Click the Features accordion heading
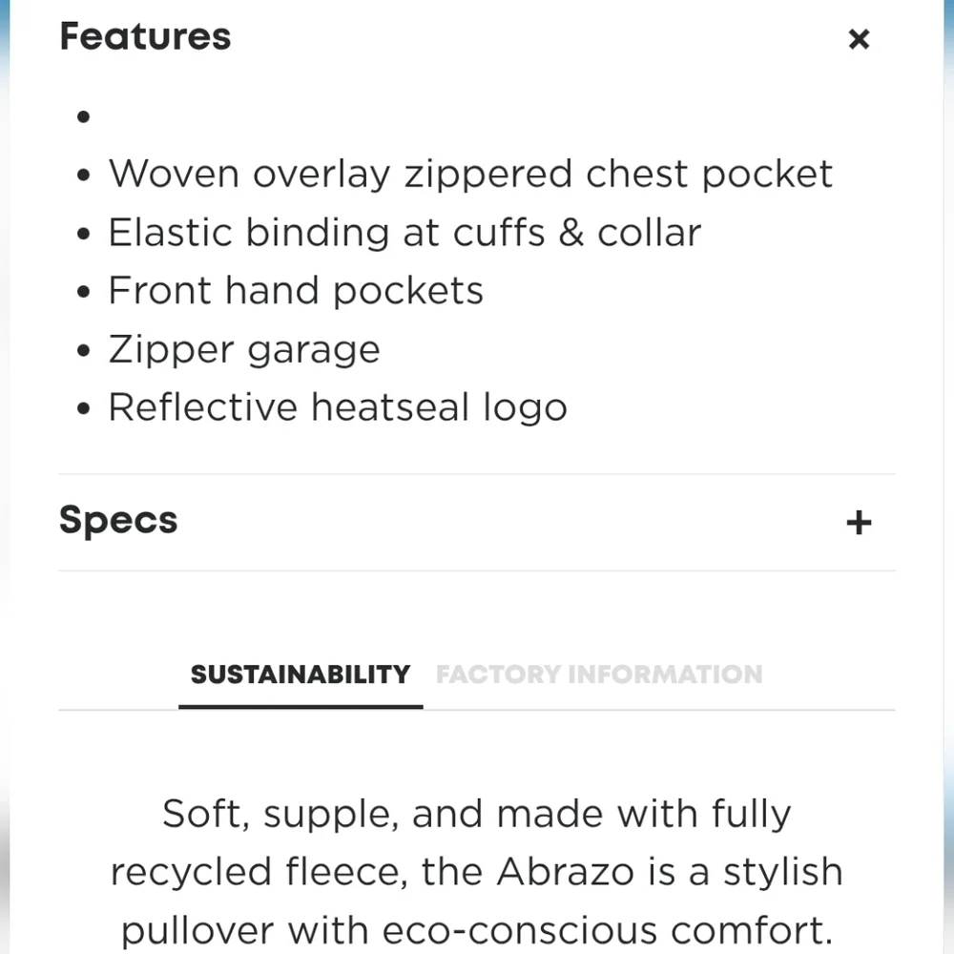 point(145,36)
